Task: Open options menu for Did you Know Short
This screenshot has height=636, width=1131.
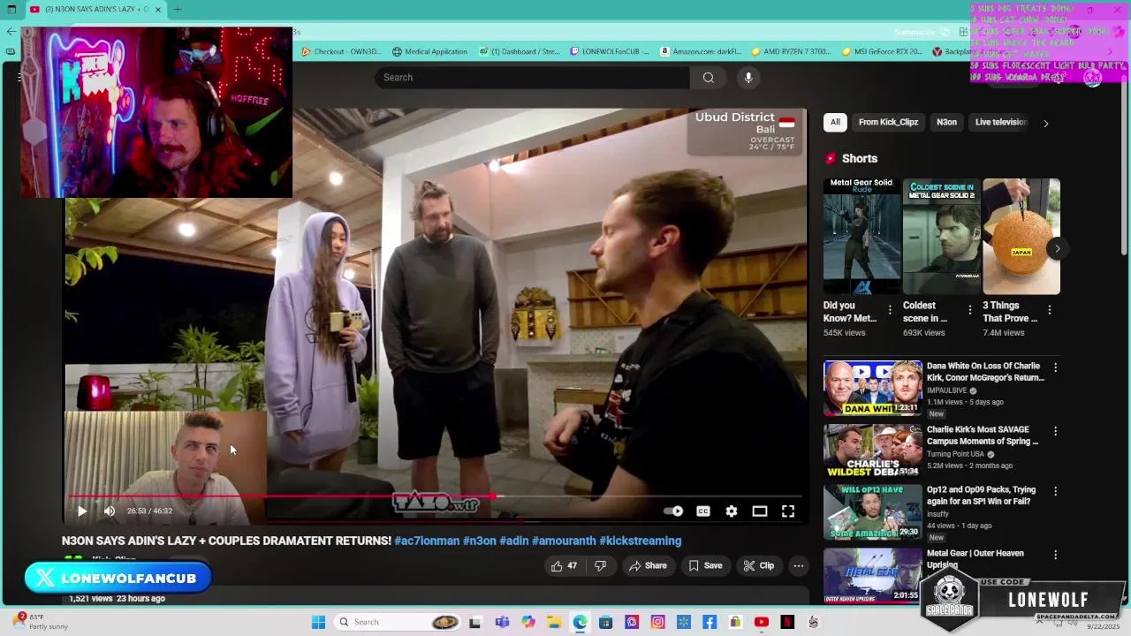Action: tap(890, 310)
